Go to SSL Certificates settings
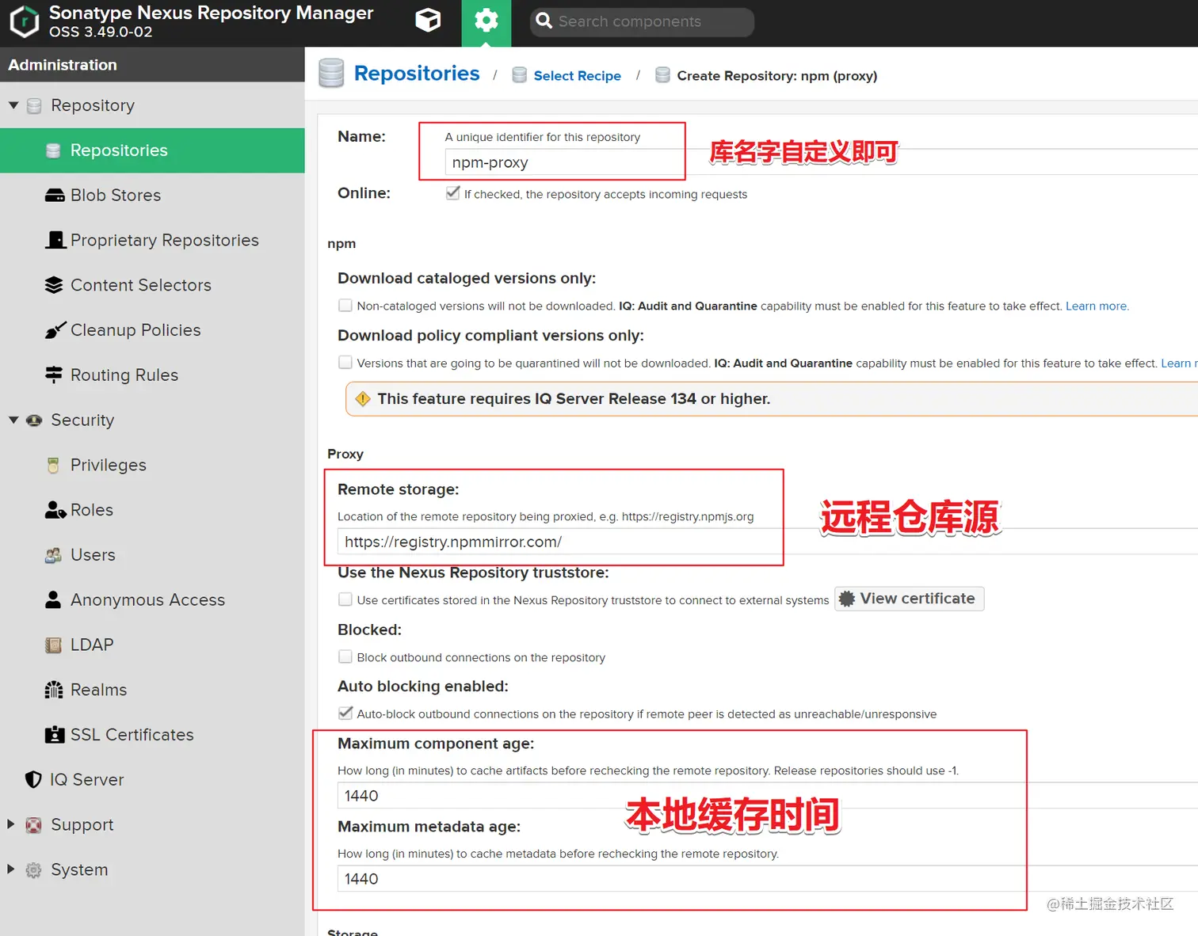Image resolution: width=1198 pixels, height=936 pixels. [x=152, y=735]
